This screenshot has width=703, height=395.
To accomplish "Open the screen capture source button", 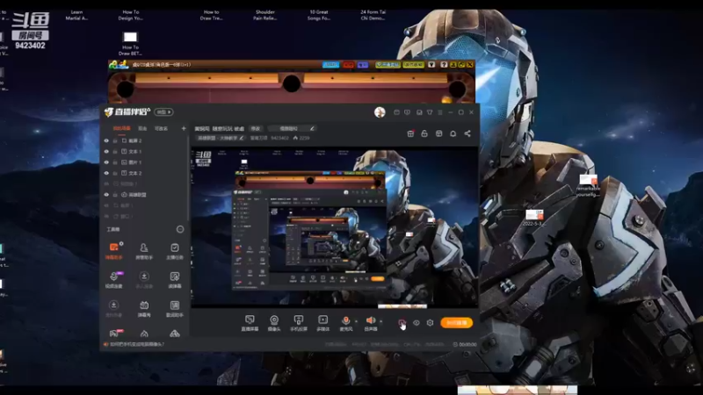I will 250,323.
